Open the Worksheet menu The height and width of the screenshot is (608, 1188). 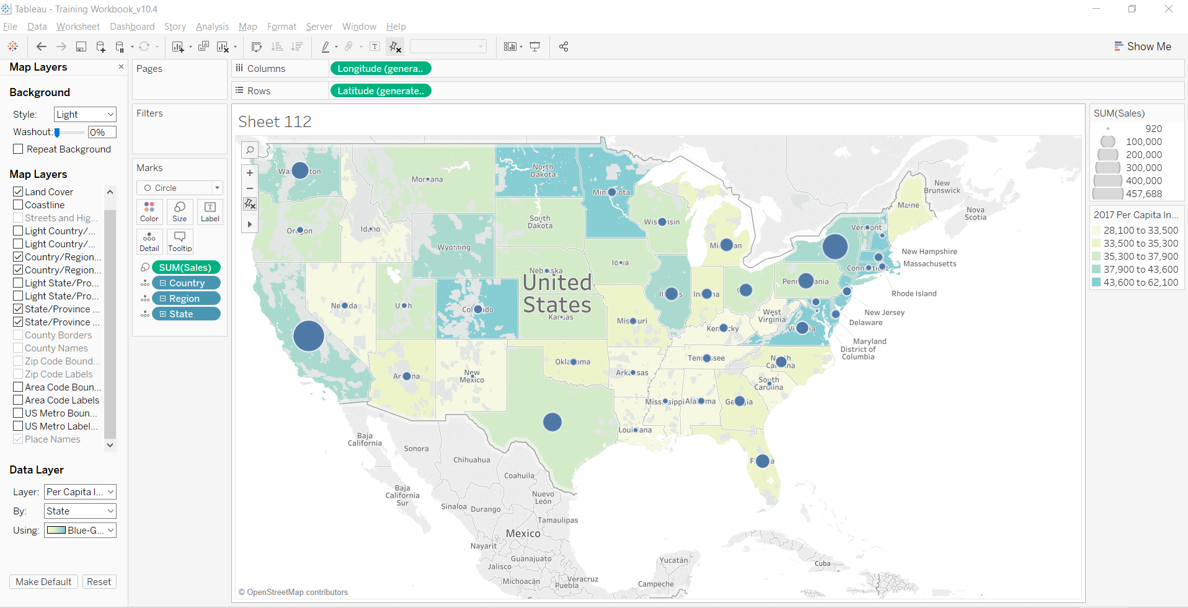point(78,27)
